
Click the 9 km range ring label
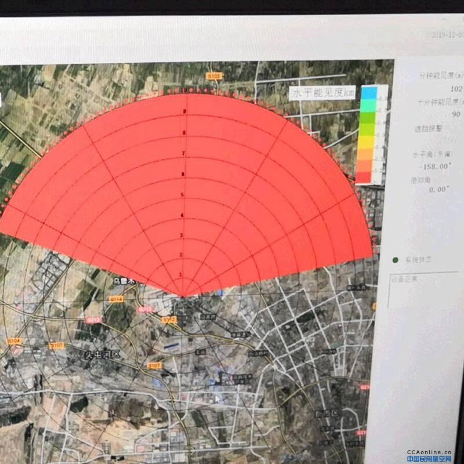[185, 111]
